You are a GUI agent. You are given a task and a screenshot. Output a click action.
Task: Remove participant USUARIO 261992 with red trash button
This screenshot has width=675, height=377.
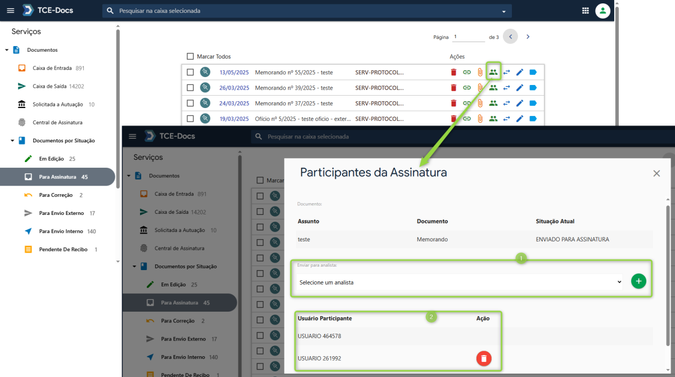tap(484, 358)
